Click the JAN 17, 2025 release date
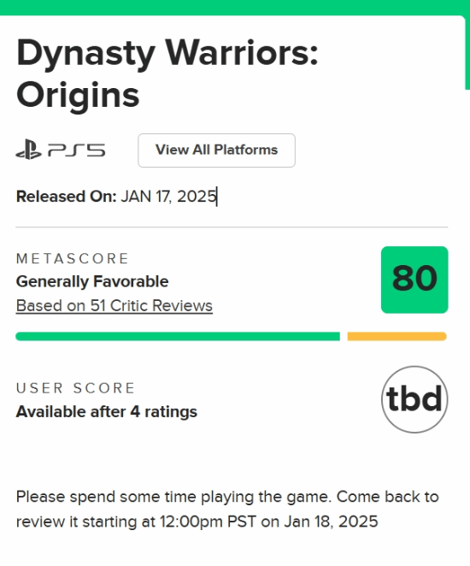 pos(168,197)
